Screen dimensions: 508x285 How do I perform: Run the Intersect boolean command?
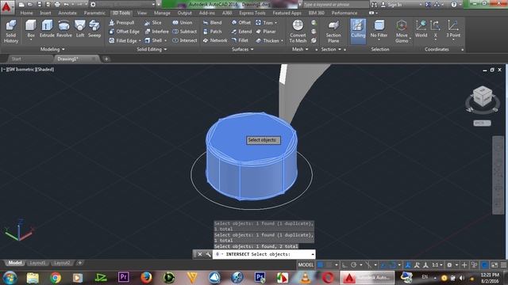tap(184, 40)
